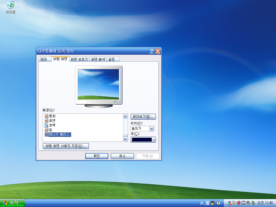Cancel with the 취소 button
The image size is (276, 207).
point(122,156)
